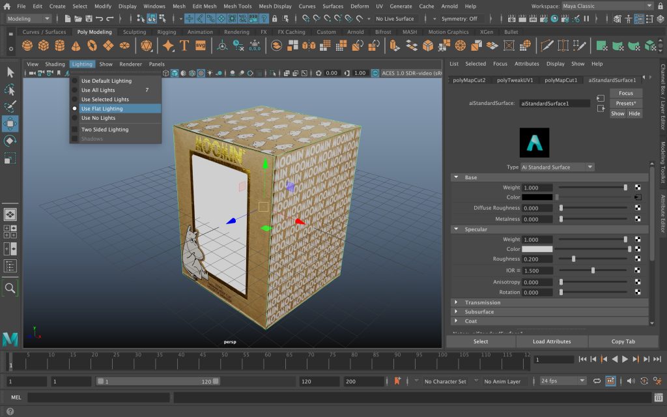Select the single-pane layout icon
The width and height of the screenshot is (667, 417).
[10, 214]
